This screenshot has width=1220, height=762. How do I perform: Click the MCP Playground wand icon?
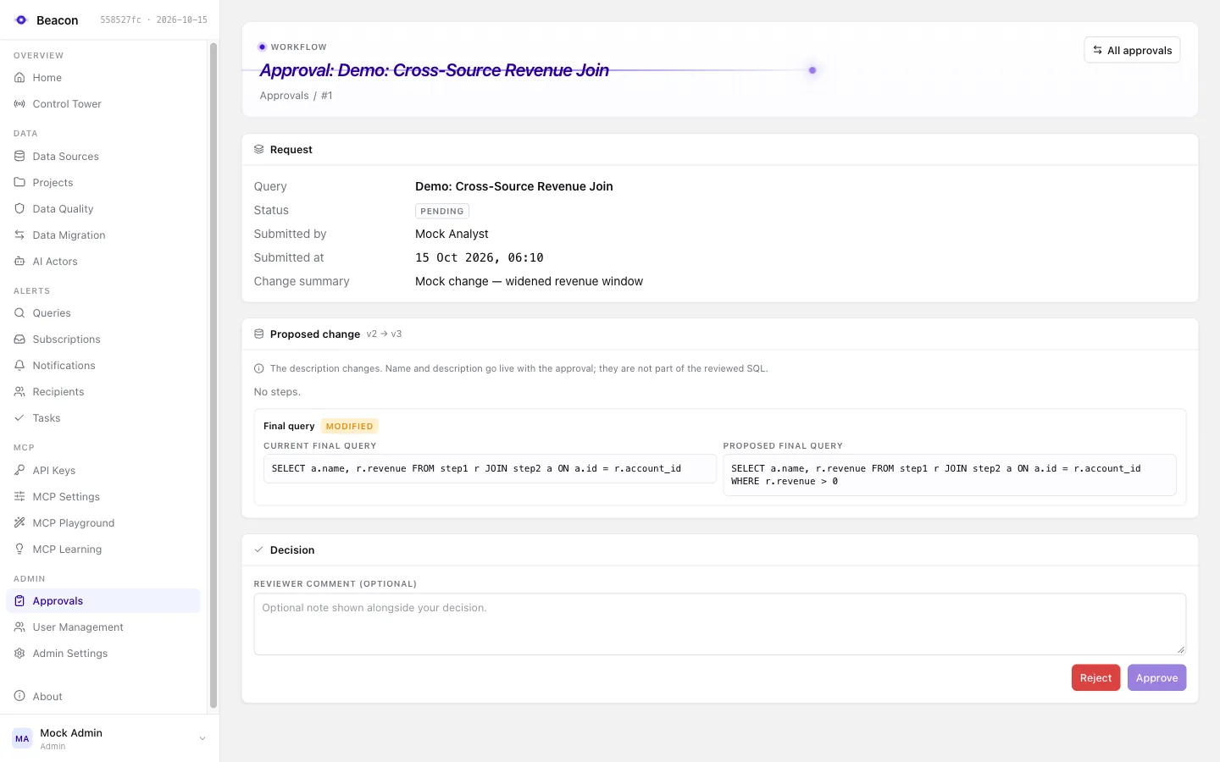19,522
